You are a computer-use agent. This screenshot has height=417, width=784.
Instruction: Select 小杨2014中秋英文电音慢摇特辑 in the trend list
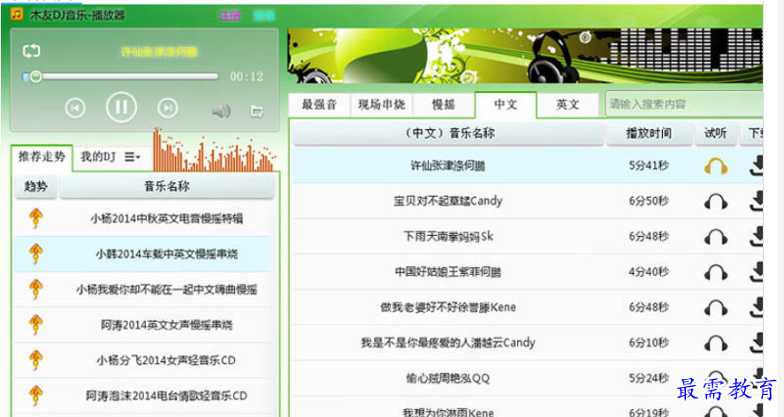[x=166, y=218]
